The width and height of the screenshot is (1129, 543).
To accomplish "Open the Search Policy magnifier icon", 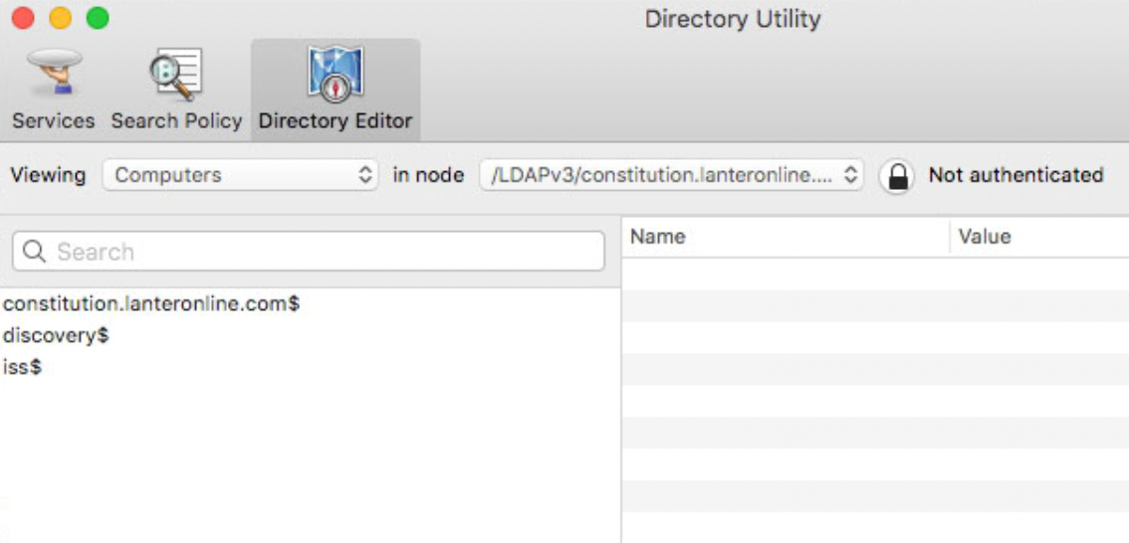I will 176,74.
